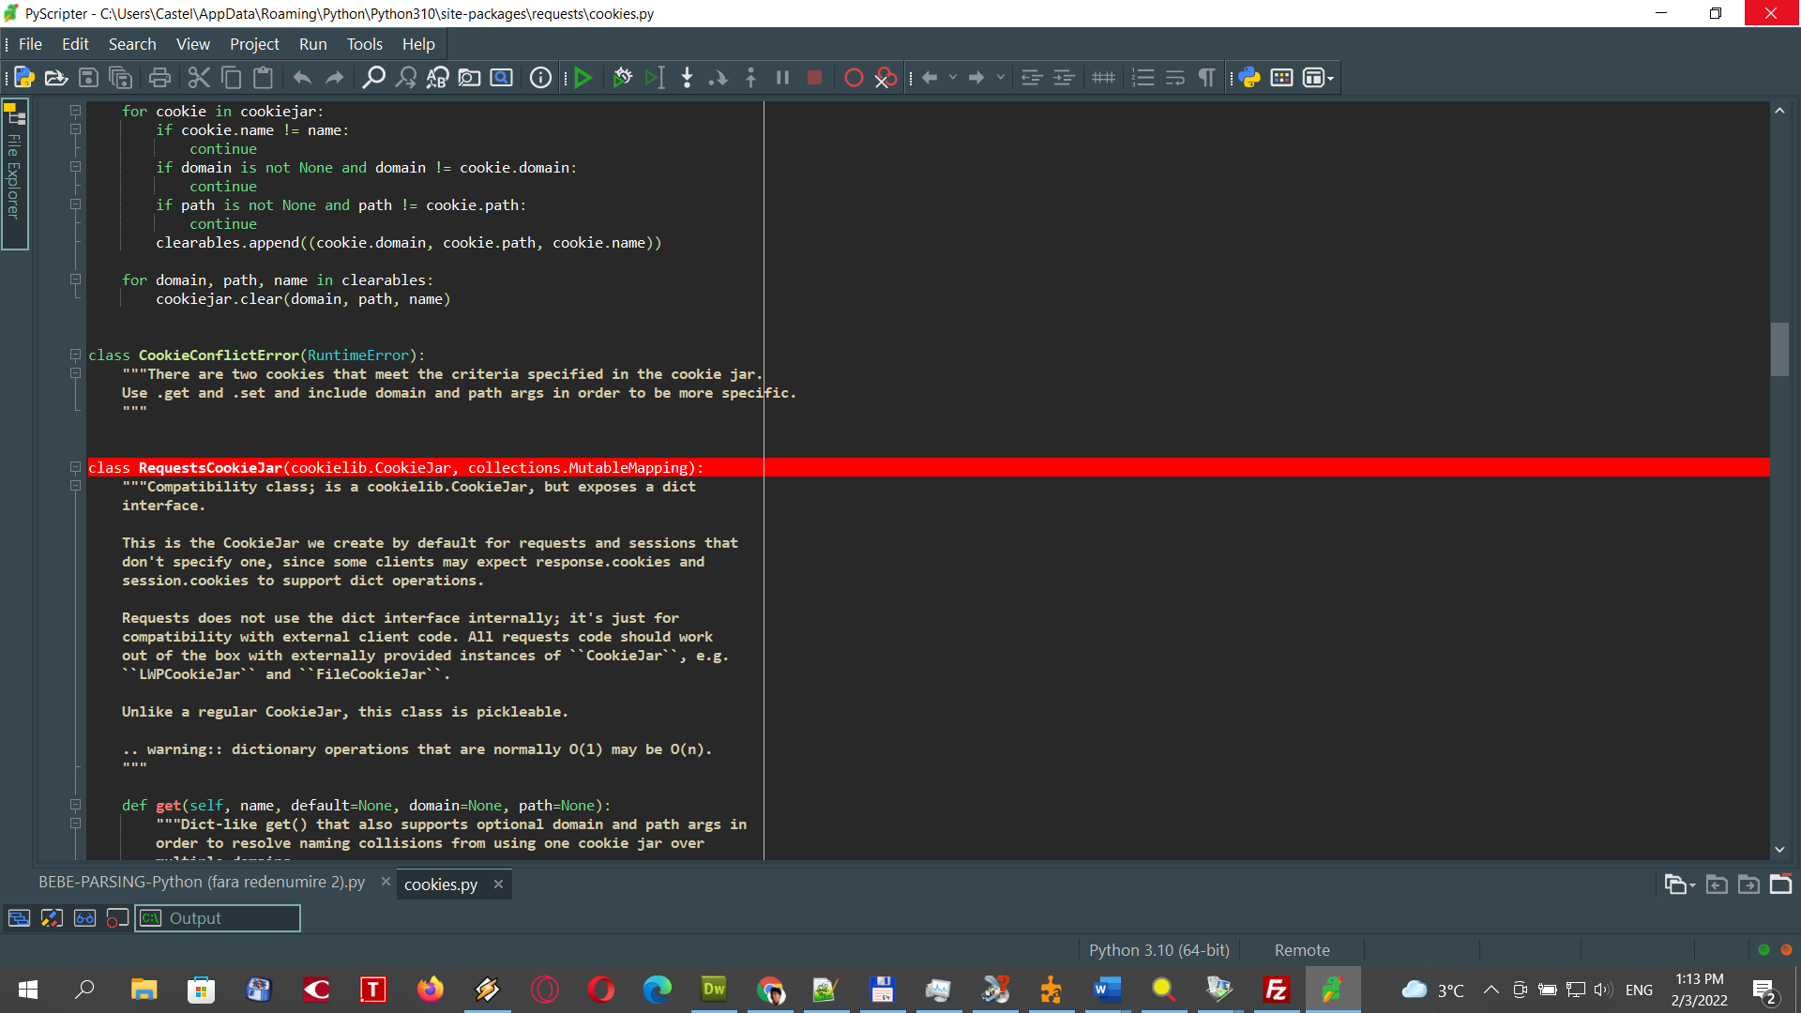Toggle display of special characters

(x=1206, y=77)
